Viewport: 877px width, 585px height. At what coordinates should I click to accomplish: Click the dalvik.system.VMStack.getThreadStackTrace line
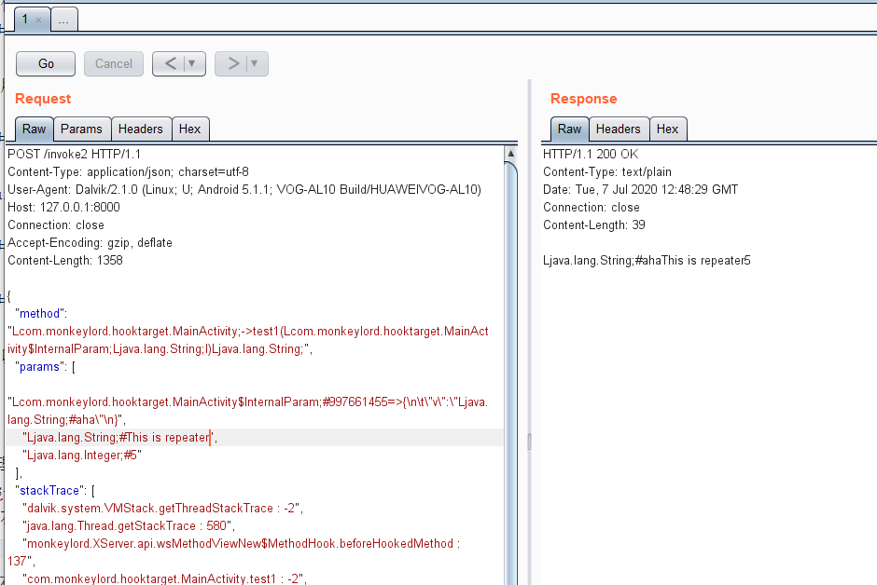pos(162,508)
